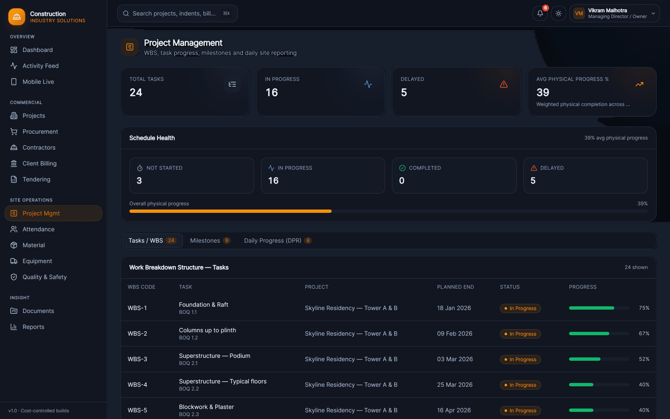Click the WBS-3 52% progress bar
670x419 pixels.
tap(599, 359)
